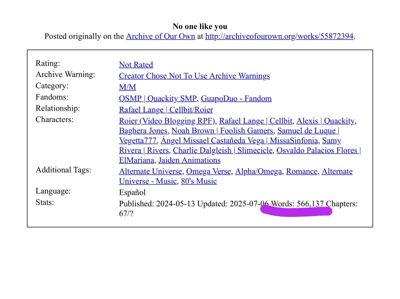Click the 'Additional Tags:' field label
The height and width of the screenshot is (299, 400).
(63, 170)
